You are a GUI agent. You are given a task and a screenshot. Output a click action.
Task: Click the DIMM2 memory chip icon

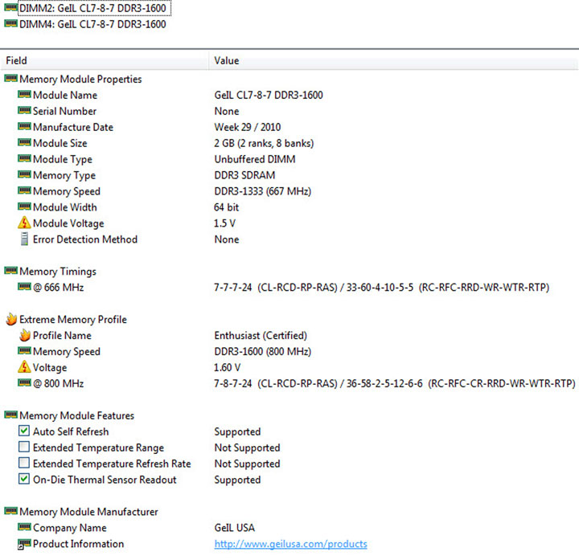coord(10,7)
